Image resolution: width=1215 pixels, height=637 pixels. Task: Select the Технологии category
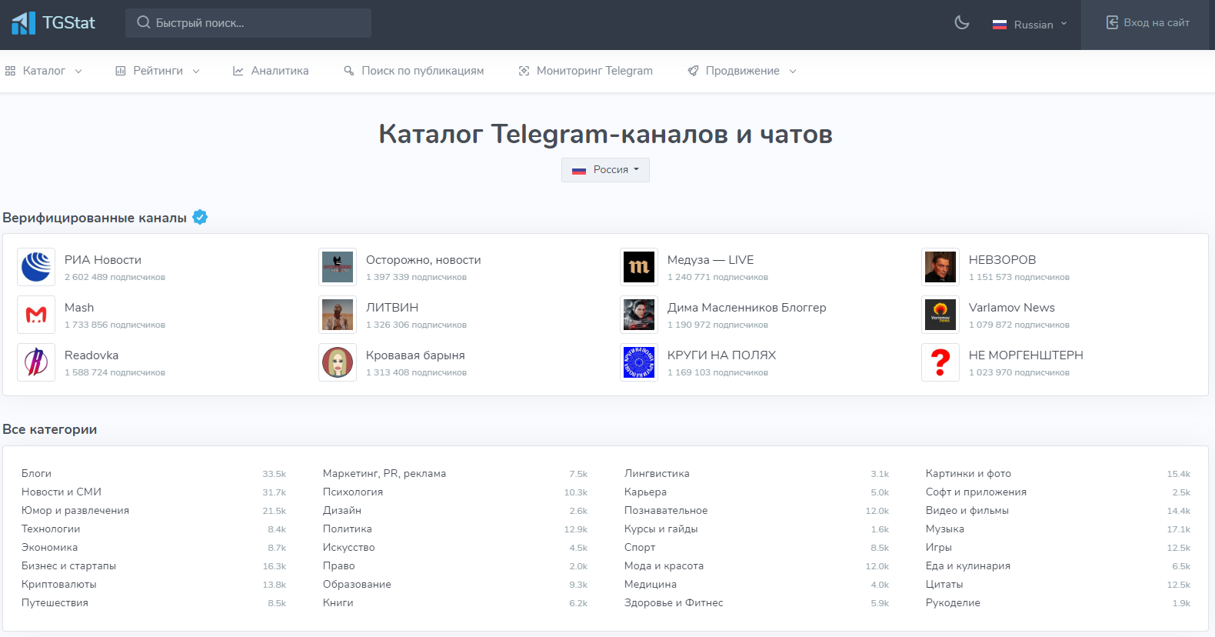51,529
